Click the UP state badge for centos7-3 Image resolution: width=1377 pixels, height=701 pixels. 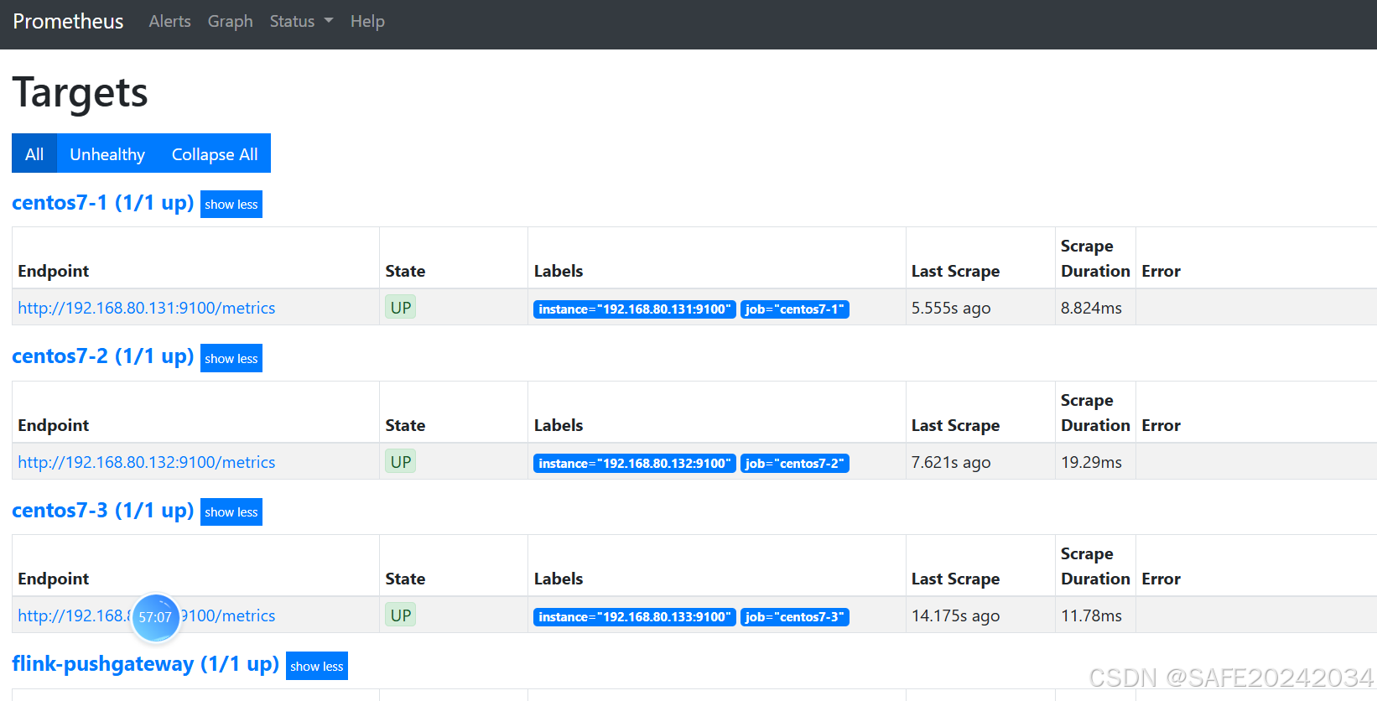click(401, 615)
